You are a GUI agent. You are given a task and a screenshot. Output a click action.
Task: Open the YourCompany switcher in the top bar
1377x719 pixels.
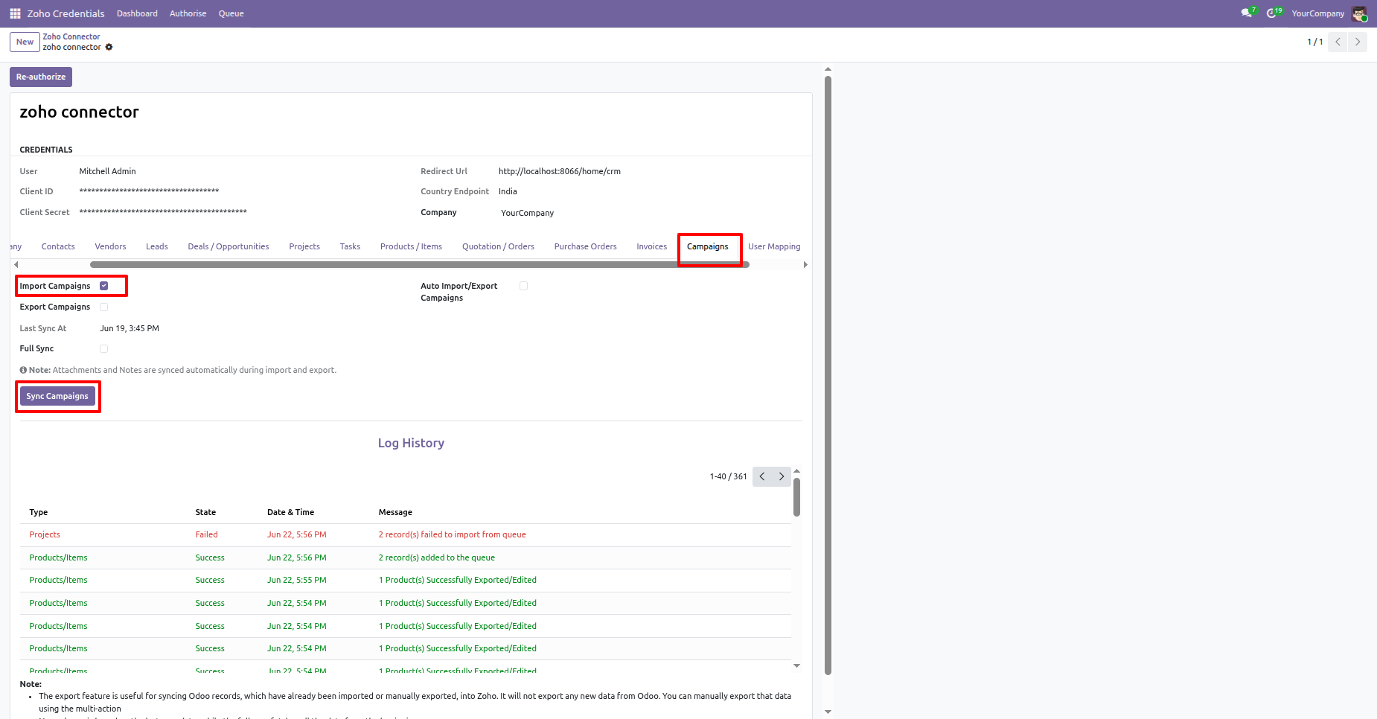1317,13
